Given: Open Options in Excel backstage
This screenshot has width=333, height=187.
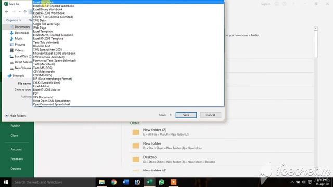Looking at the screenshot, I should click(x=16, y=169).
